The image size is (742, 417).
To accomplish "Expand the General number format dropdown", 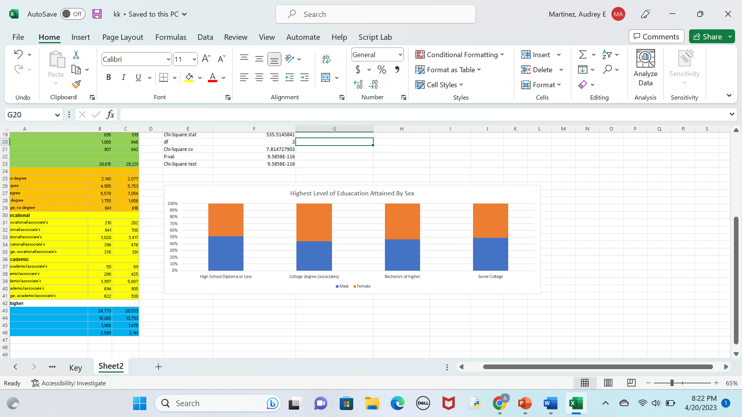I will click(x=400, y=55).
